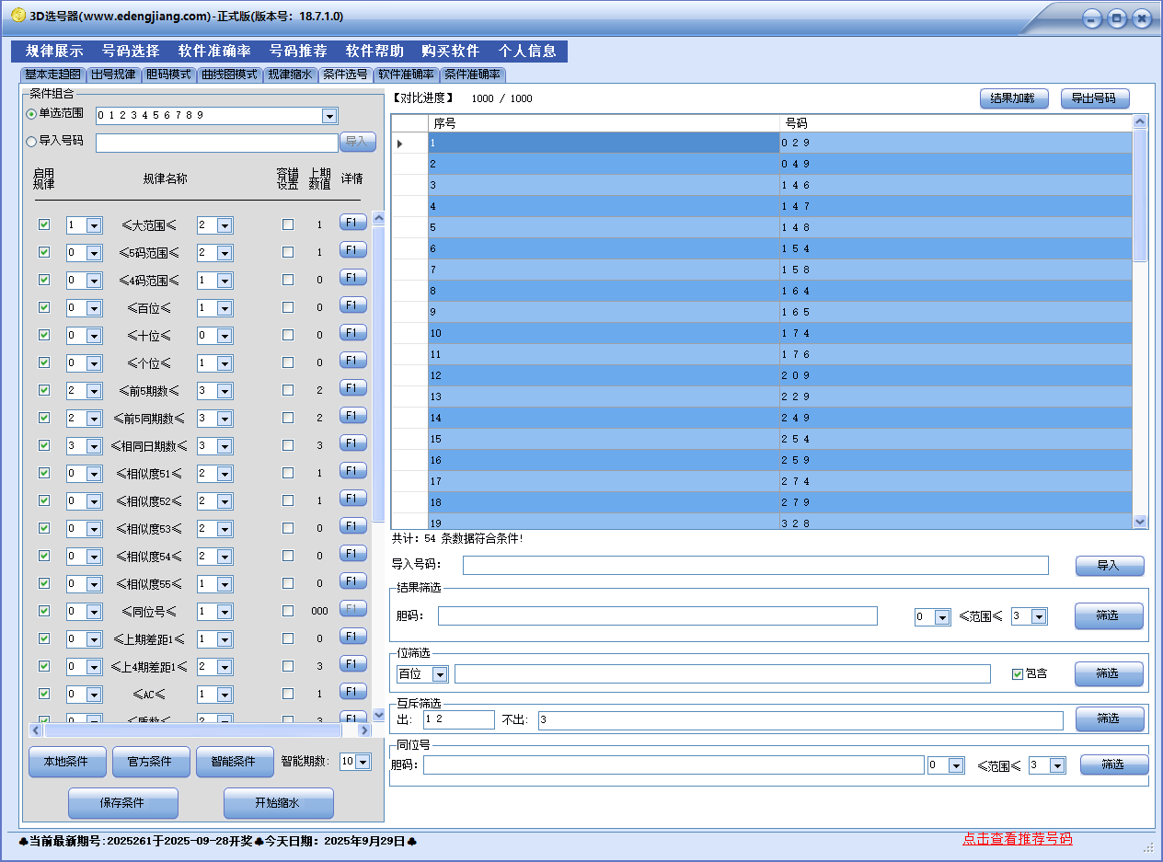Select the 导入号码 radio button
Image resolution: width=1163 pixels, height=862 pixels.
(31, 142)
